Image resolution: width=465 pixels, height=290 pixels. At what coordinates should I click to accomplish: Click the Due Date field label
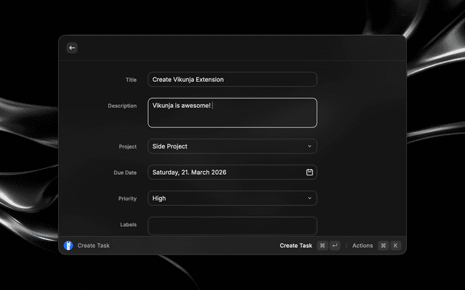124,173
